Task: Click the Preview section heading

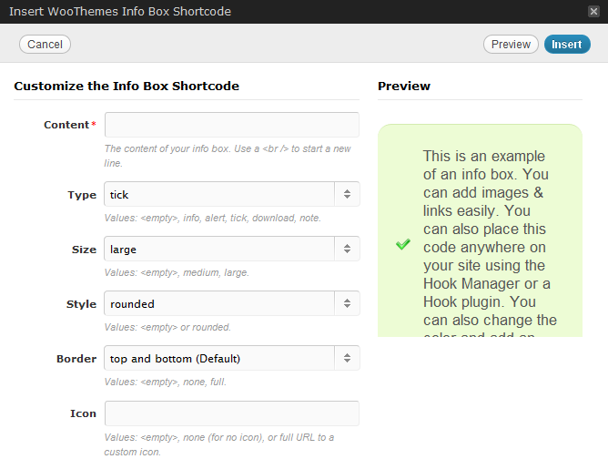Action: (x=404, y=87)
